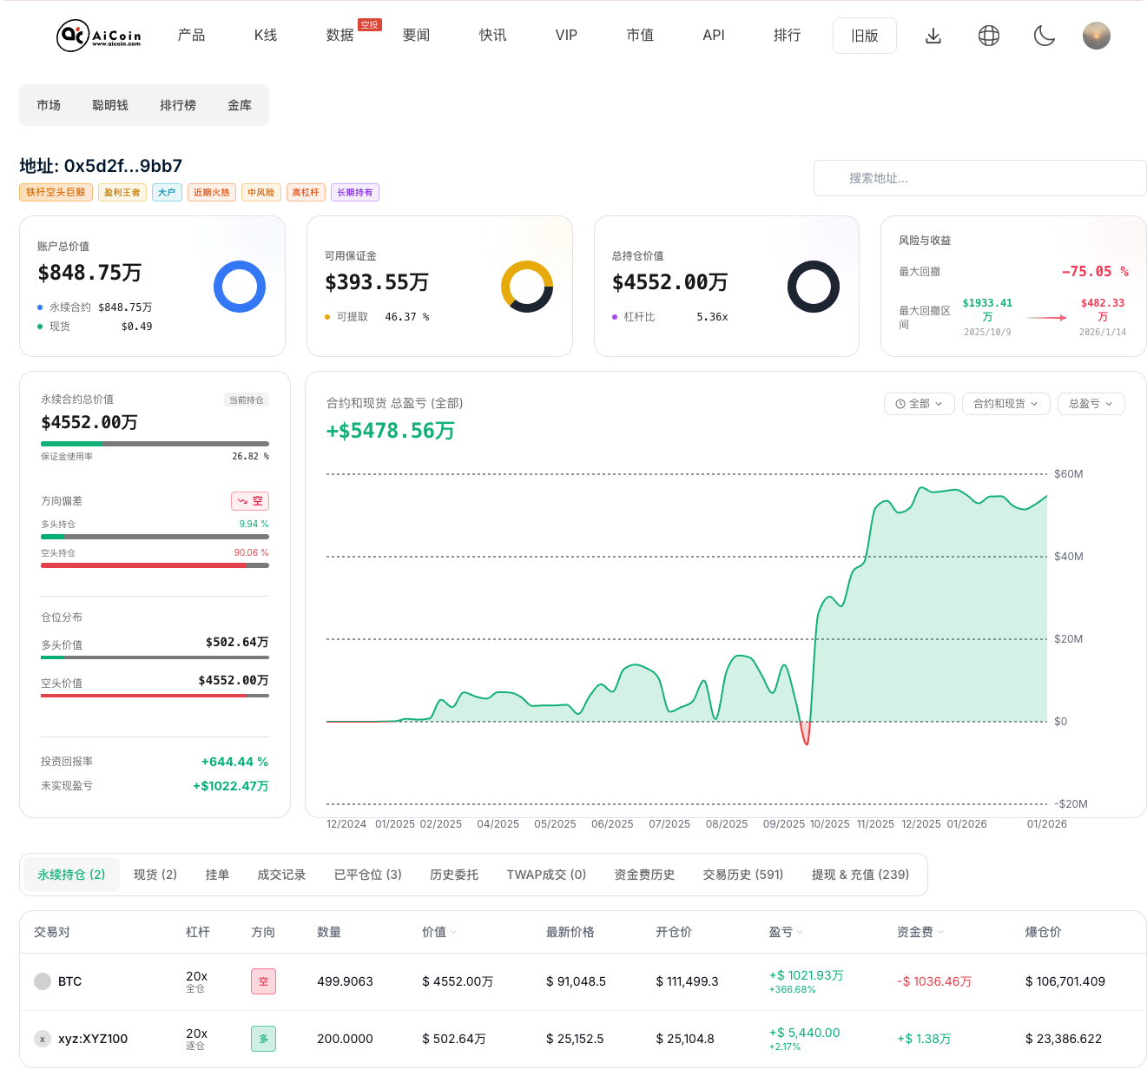Open the 合约和现货 dropdown above the chart
This screenshot has height=1070, width=1147.
pyautogui.click(x=1005, y=404)
